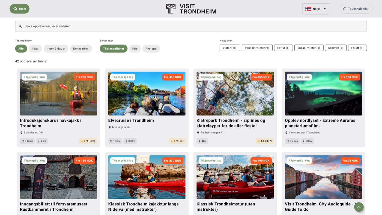Select the Denne uken filter
Image resolution: width=382 pixels, height=215 pixels.
[x=81, y=49]
